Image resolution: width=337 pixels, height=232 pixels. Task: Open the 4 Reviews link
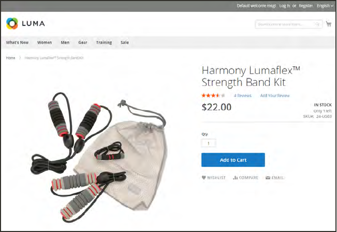tap(243, 95)
